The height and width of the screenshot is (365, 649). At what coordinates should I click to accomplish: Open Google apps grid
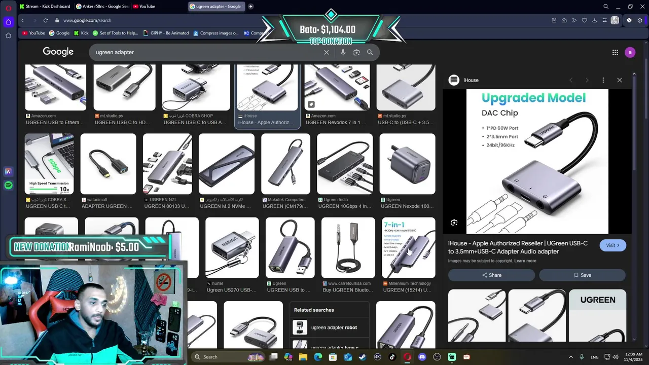(615, 52)
